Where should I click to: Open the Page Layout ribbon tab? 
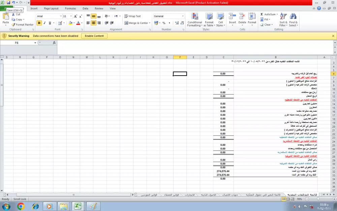coord(51,8)
